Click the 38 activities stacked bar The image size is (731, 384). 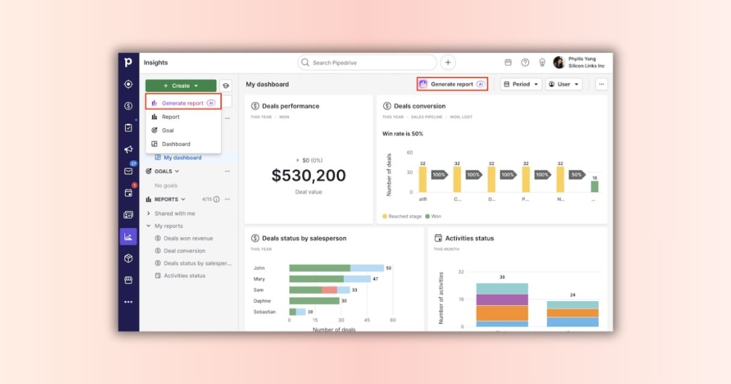tap(502, 305)
